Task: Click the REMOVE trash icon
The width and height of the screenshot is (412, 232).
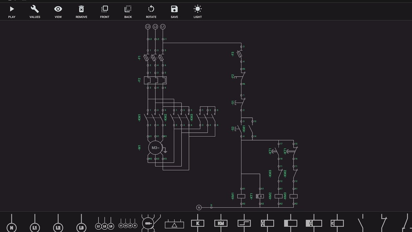Action: tap(81, 12)
